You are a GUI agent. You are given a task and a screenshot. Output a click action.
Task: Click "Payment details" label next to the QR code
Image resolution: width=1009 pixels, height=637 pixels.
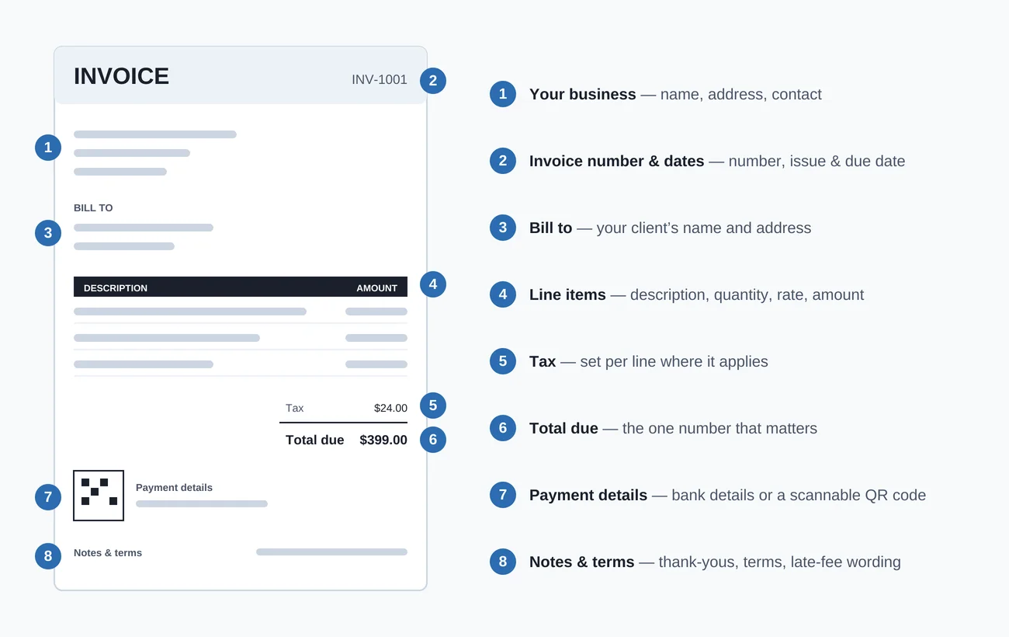pos(174,488)
